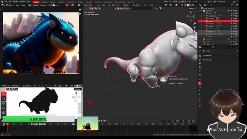The width and height of the screenshot is (247, 139).
Task: Unlink image with X icon in image editor
Action: tap(57, 5)
